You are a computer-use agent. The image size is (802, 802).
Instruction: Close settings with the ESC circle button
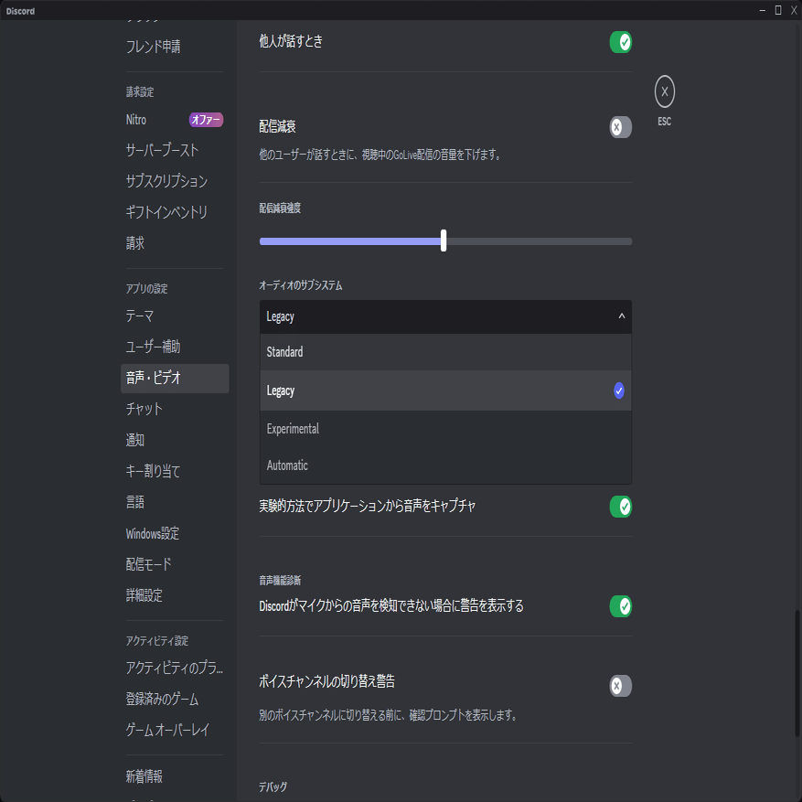click(664, 91)
